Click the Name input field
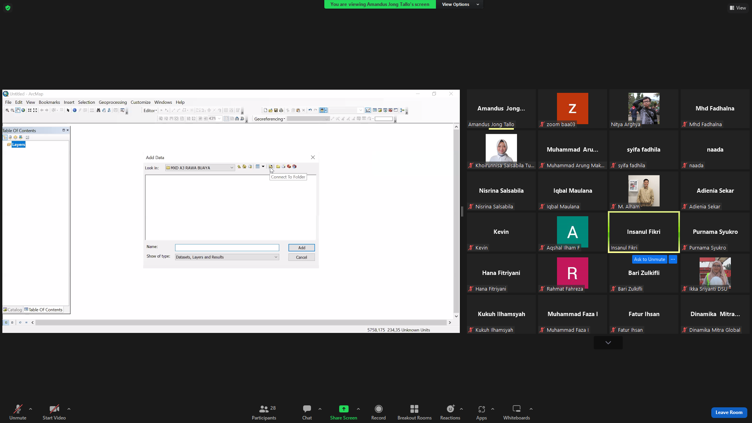The image size is (752, 423). pyautogui.click(x=227, y=248)
